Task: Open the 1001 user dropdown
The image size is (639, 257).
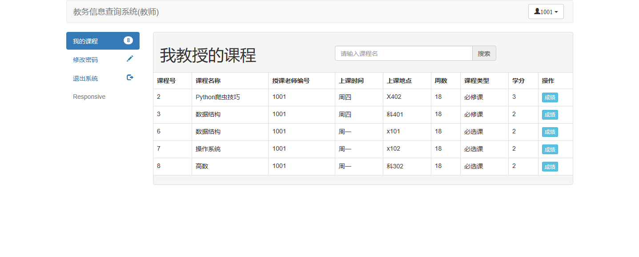Action: [546, 12]
